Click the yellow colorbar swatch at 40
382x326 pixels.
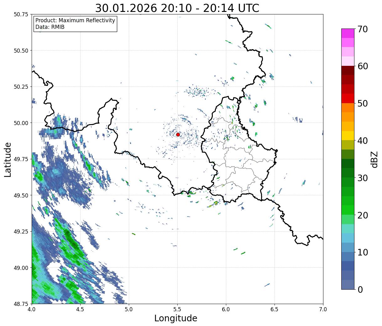point(348,136)
